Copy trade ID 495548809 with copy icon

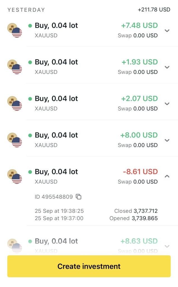point(79,197)
